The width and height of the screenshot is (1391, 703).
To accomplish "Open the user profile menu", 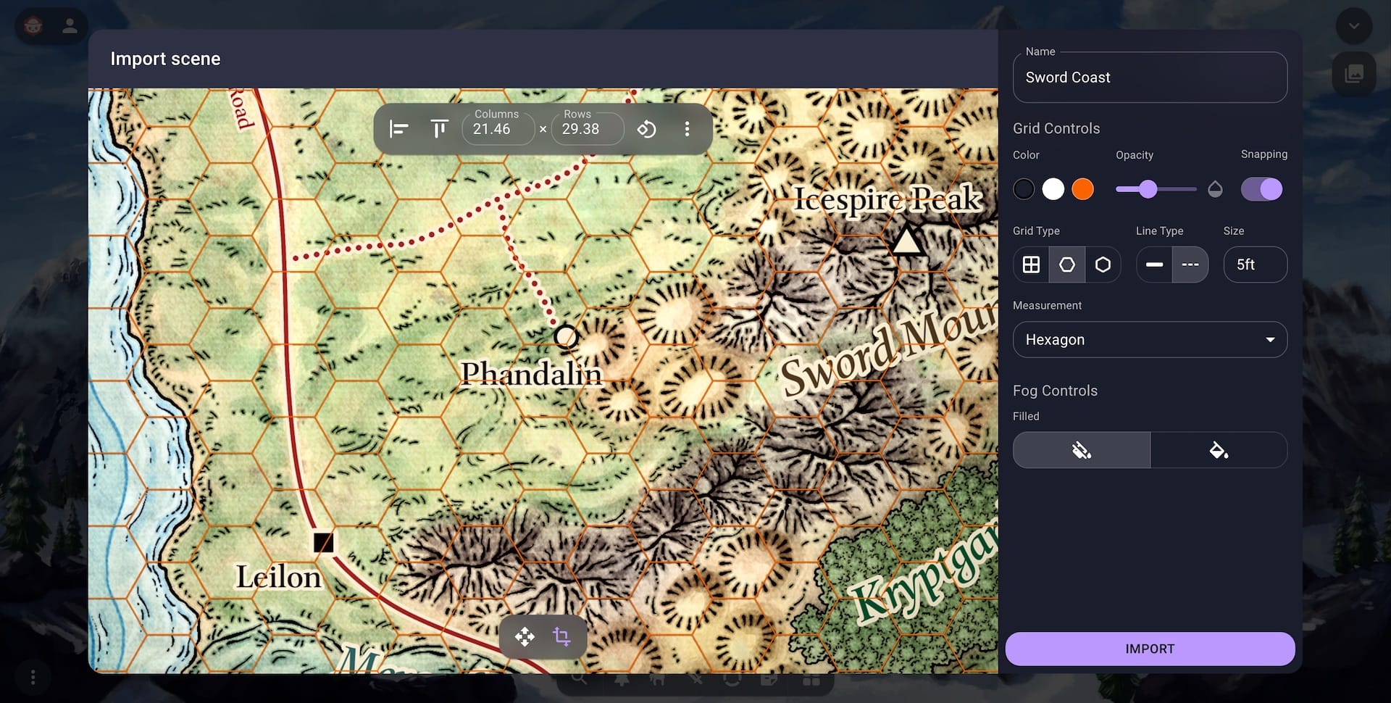I will [70, 27].
